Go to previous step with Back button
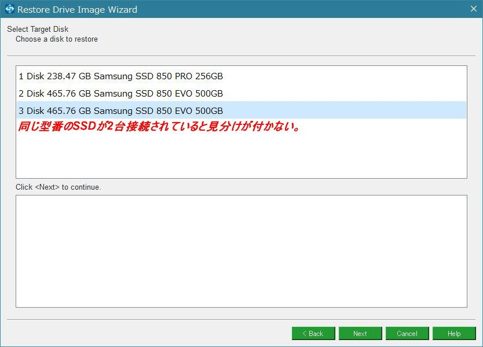 pyautogui.click(x=313, y=334)
